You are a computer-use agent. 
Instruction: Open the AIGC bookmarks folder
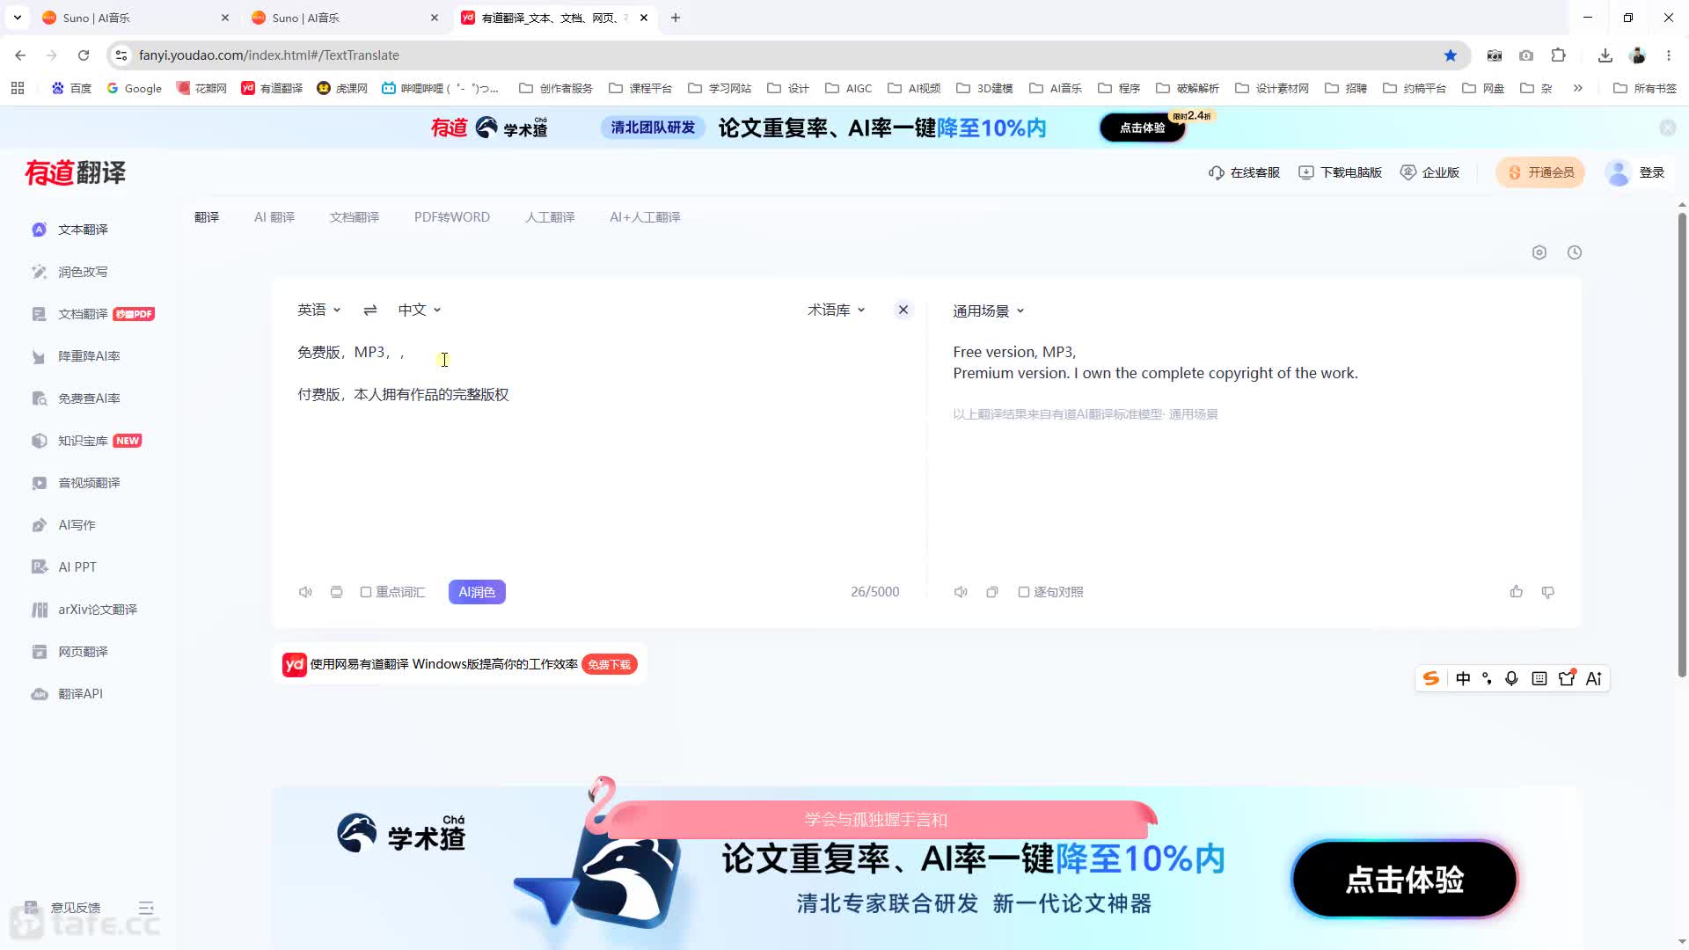tap(849, 88)
